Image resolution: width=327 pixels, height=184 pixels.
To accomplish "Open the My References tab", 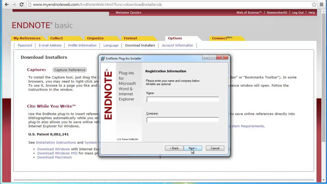I will tap(27, 38).
